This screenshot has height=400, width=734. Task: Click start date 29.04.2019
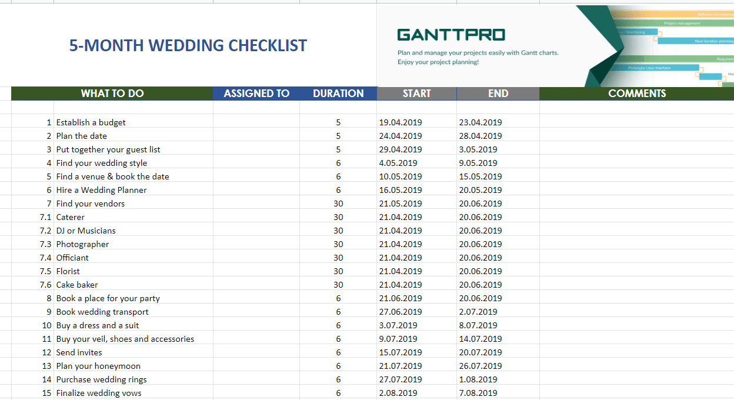(417, 149)
